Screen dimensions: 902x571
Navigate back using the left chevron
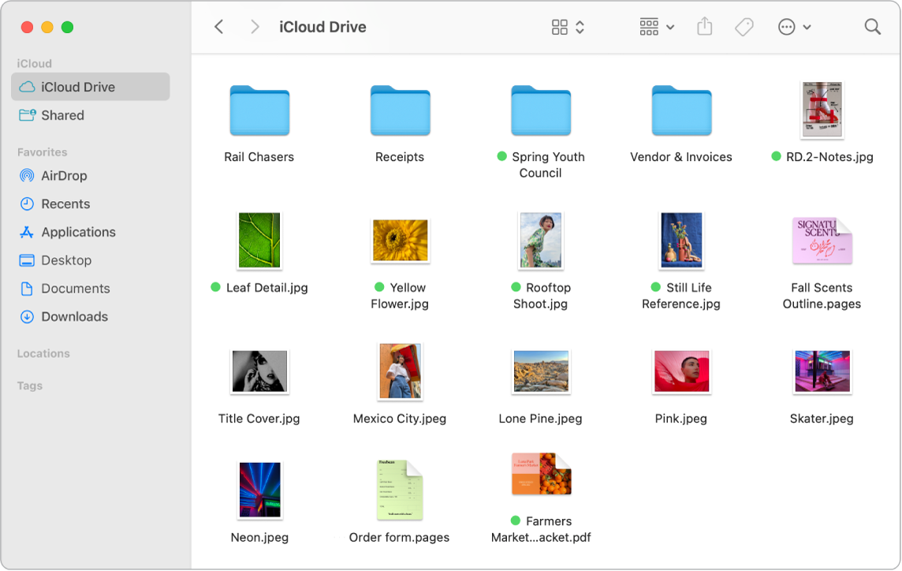(x=218, y=26)
